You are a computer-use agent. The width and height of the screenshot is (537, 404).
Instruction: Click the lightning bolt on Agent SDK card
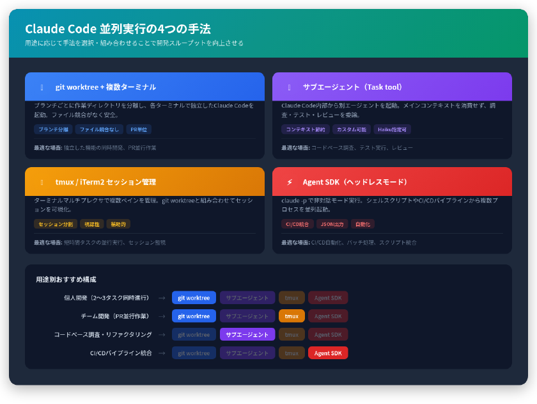tap(290, 181)
